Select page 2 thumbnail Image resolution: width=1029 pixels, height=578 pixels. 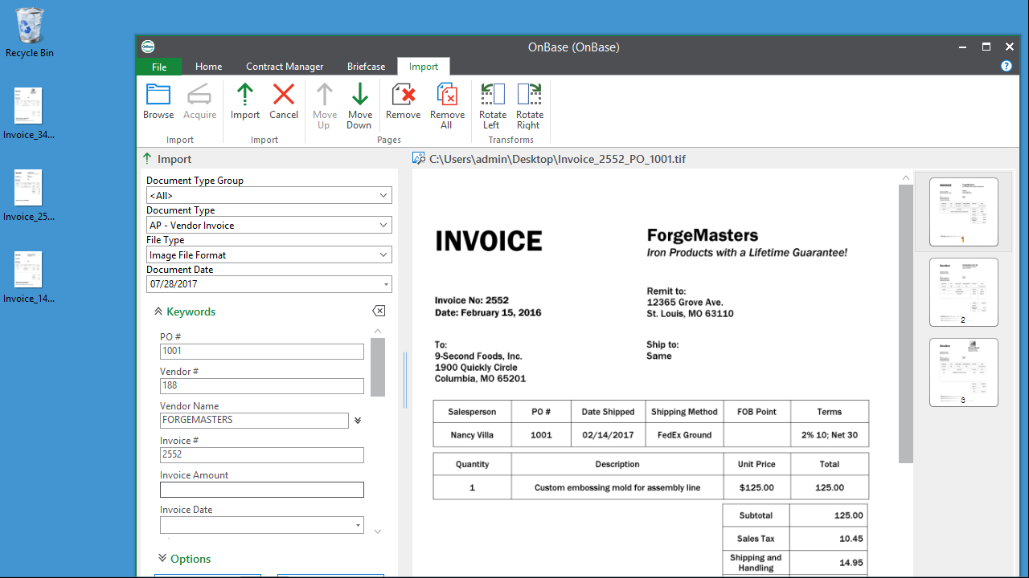(x=963, y=291)
